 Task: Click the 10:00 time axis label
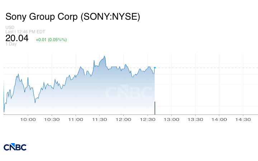pos(28,119)
